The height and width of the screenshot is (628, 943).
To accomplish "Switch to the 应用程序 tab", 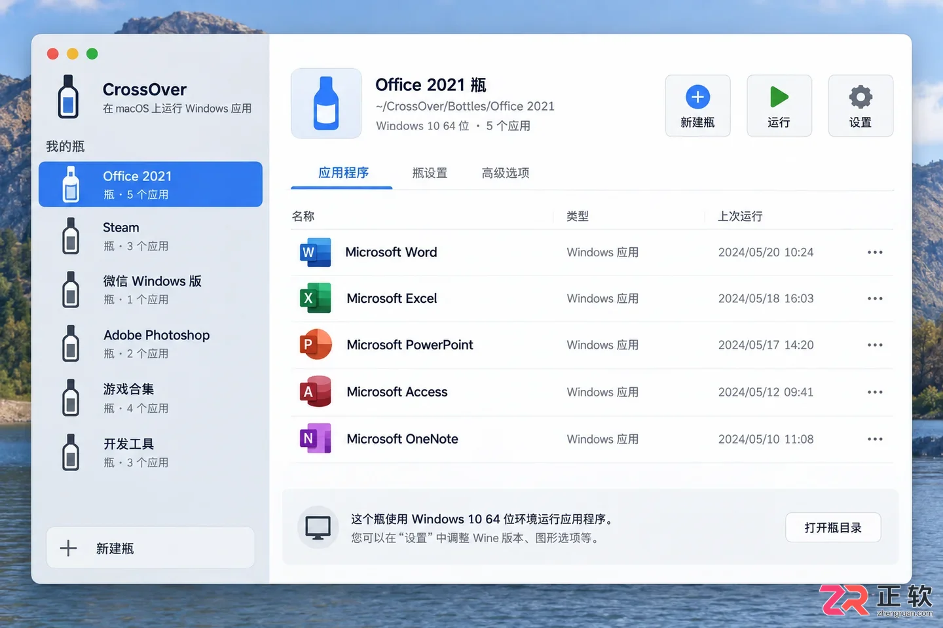I will (x=343, y=173).
